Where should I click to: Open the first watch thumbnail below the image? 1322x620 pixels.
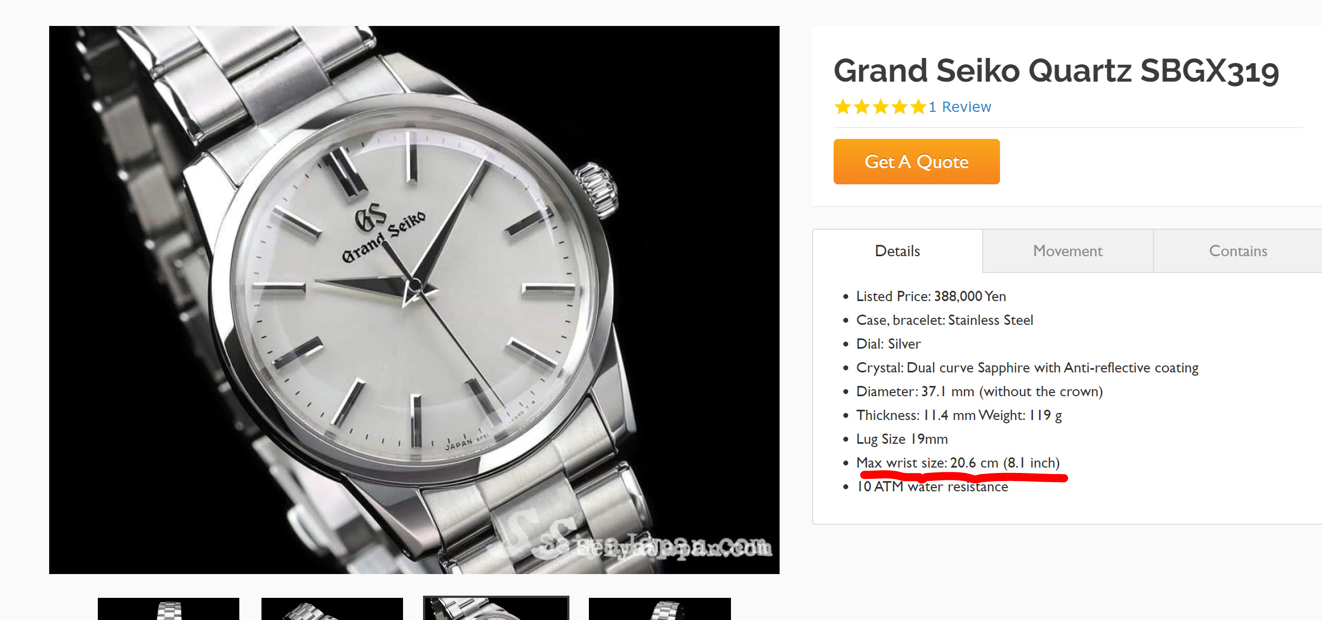(x=169, y=609)
